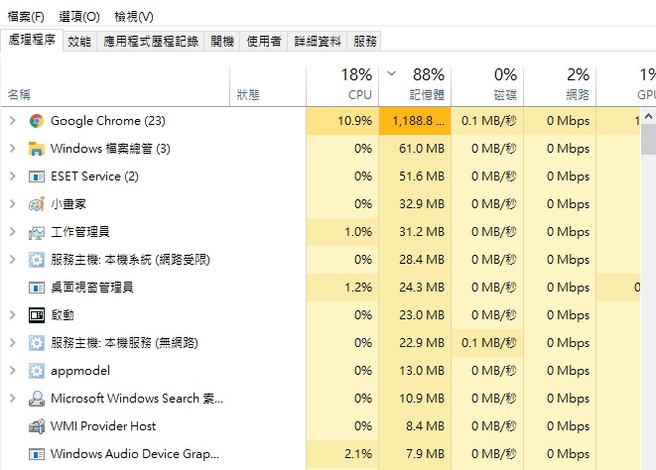Click the 51.6 MB memory value

tap(422, 176)
